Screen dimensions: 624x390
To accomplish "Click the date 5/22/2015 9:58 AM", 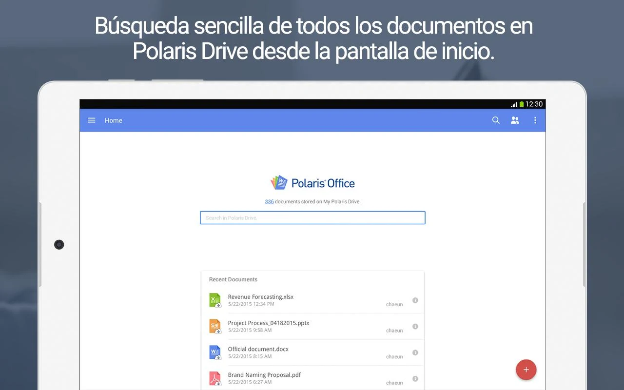I will pyautogui.click(x=250, y=330).
